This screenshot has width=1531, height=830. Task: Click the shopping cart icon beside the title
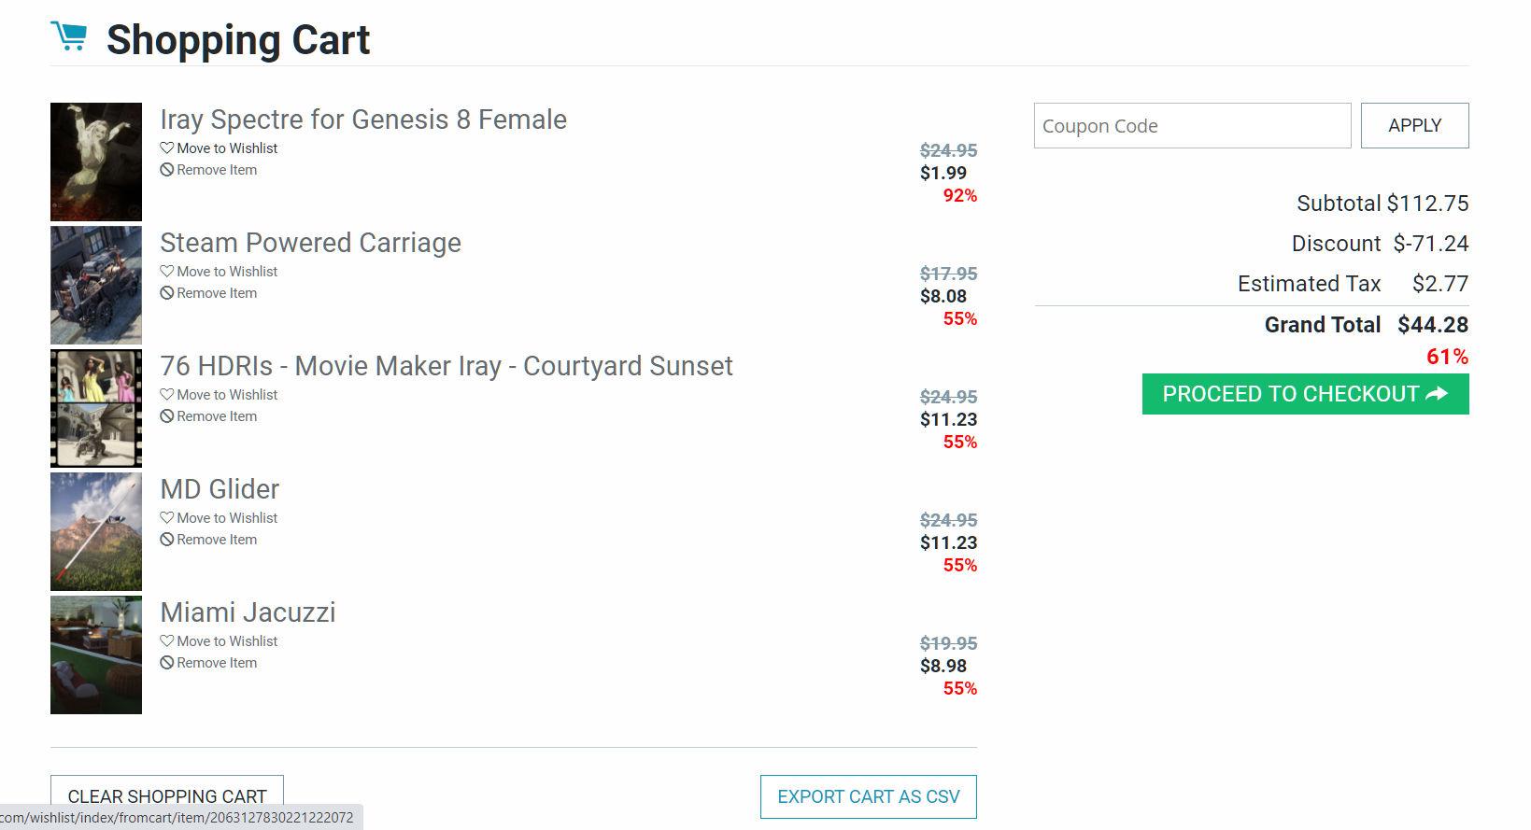[x=69, y=36]
